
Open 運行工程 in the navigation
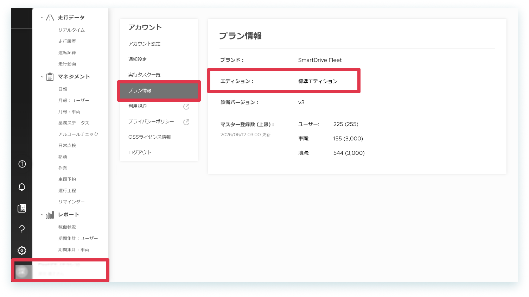point(67,191)
